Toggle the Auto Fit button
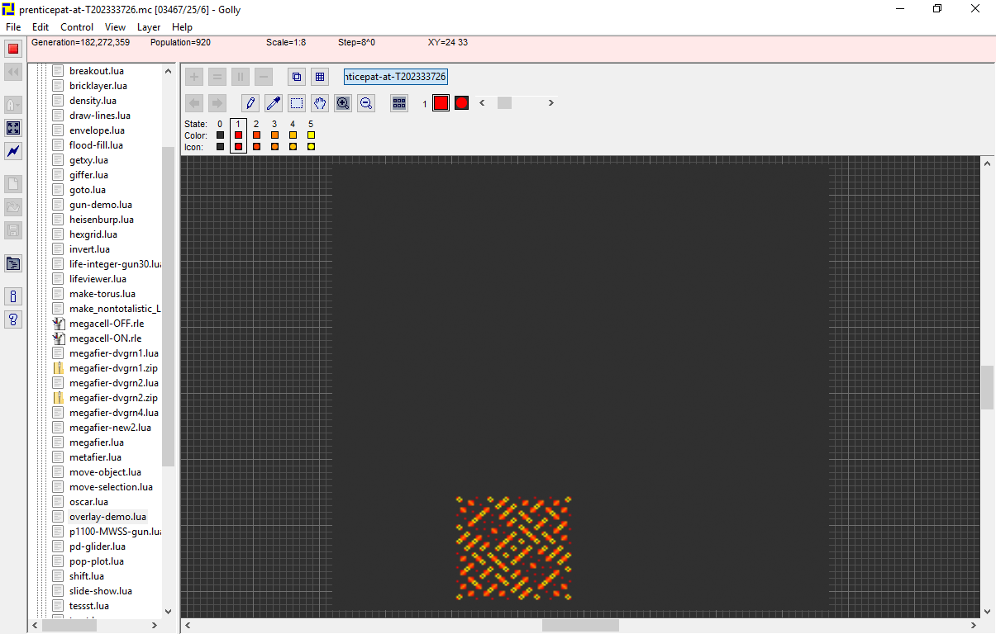Viewport: 996px width, 634px height. pos(13,128)
